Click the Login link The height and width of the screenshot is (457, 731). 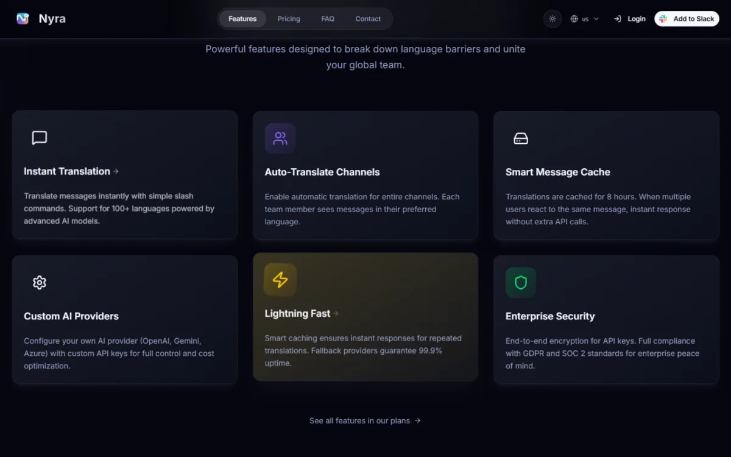[635, 19]
